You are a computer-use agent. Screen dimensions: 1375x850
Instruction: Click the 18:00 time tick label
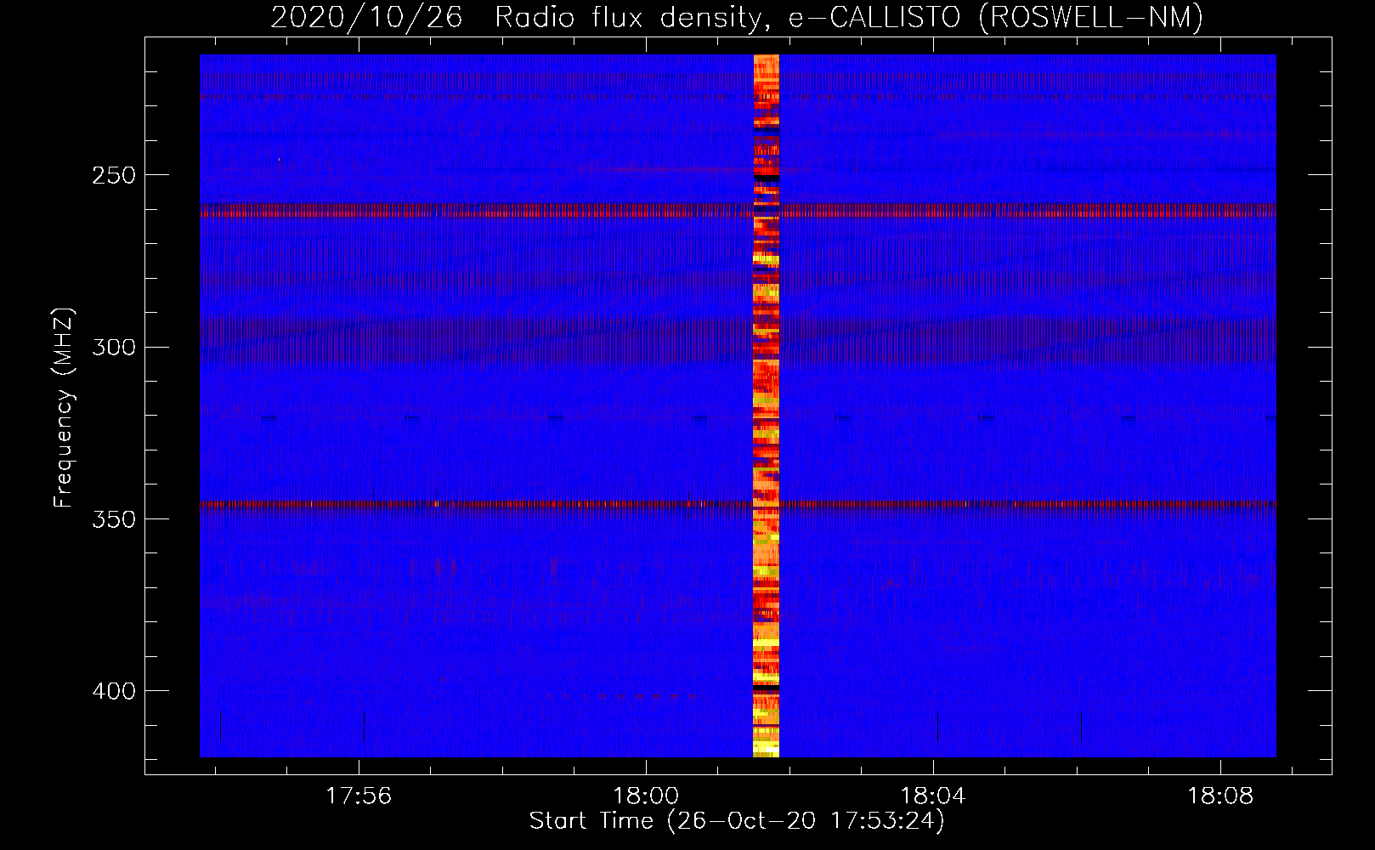(x=646, y=796)
